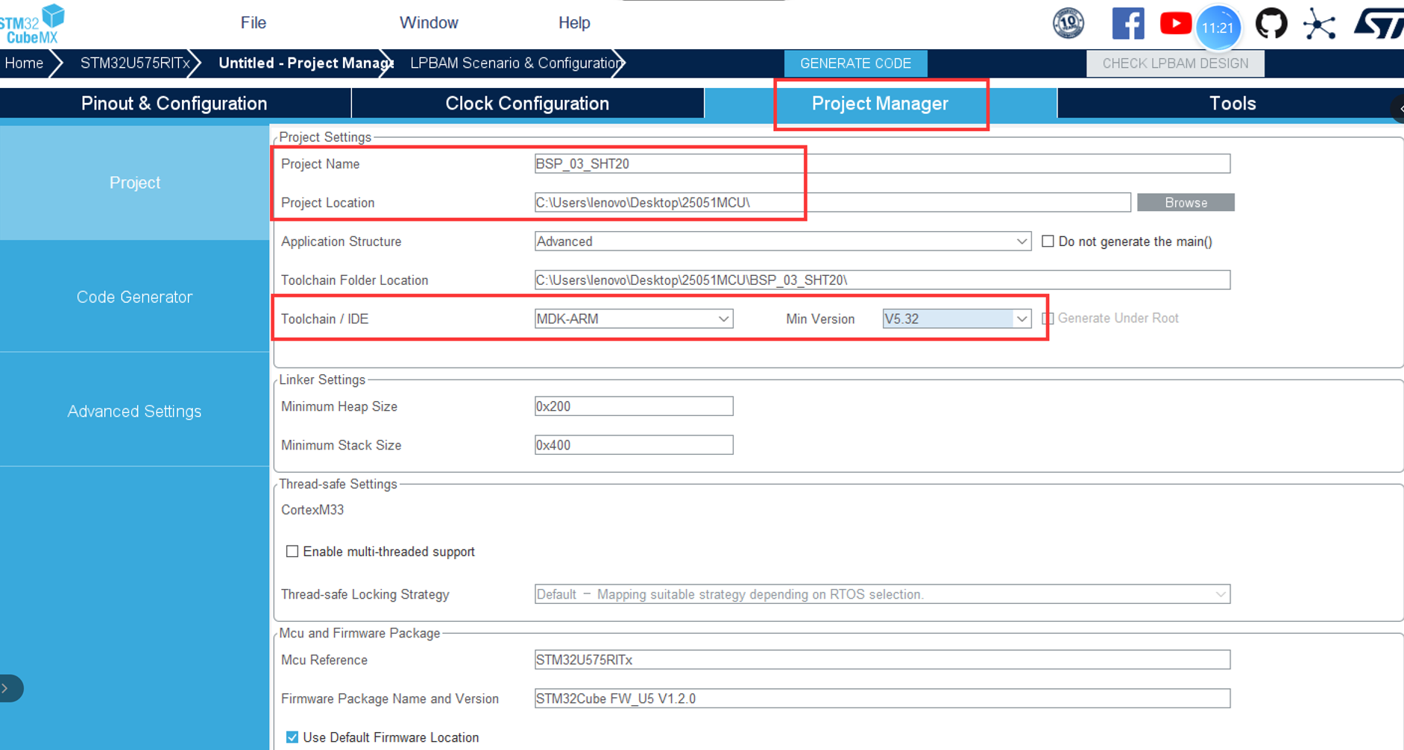This screenshot has width=1404, height=750.
Task: Open the Application Structure dropdown
Action: tap(782, 242)
